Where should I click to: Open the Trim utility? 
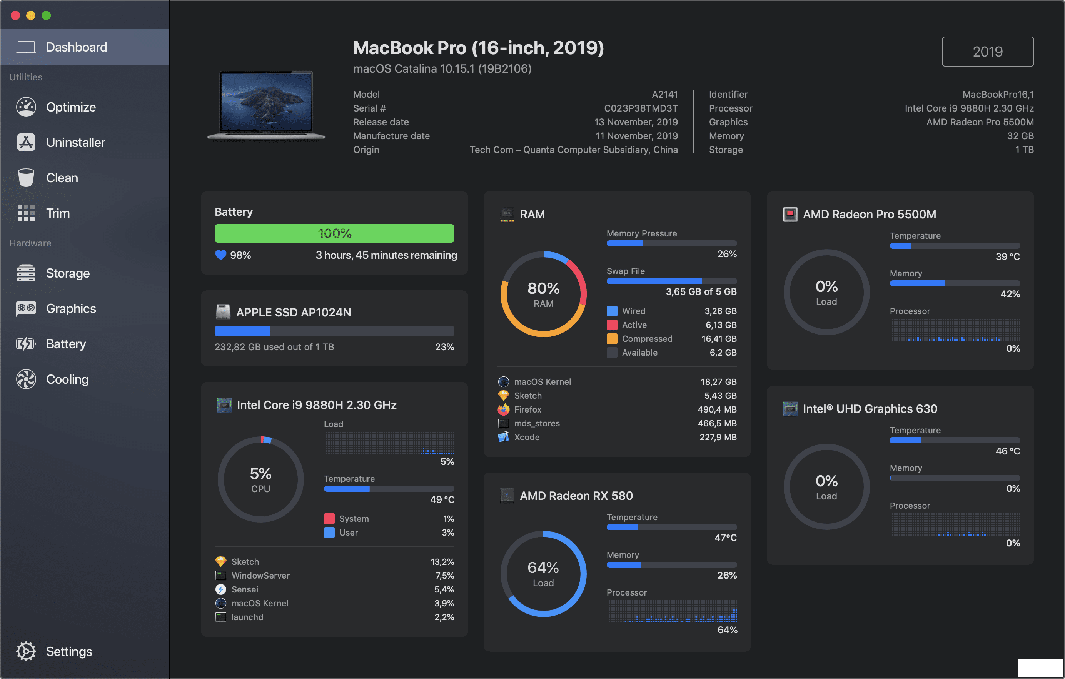coord(85,213)
